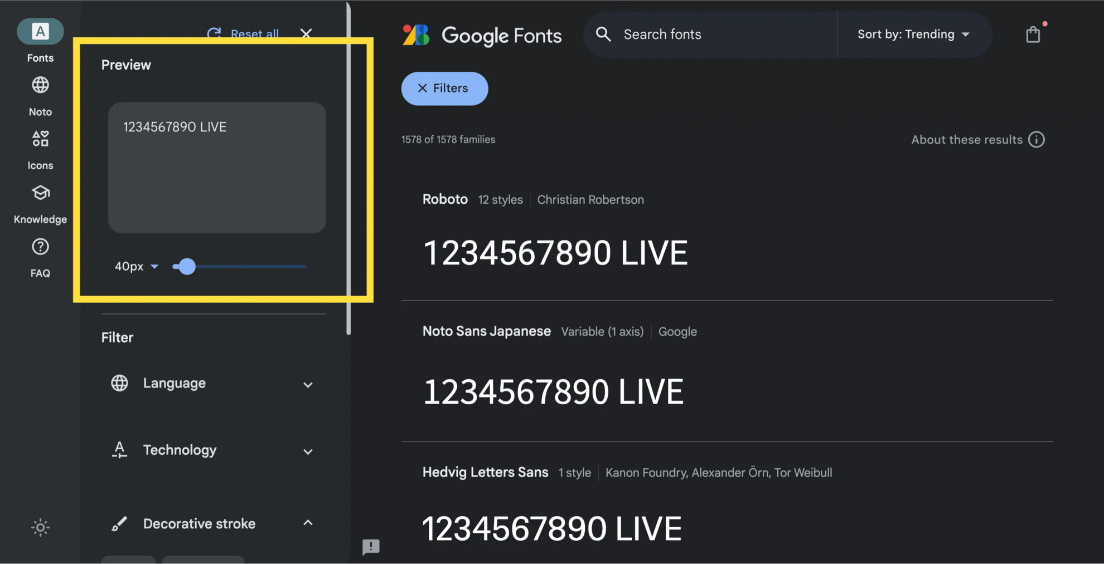This screenshot has width=1104, height=564.
Task: Expand the Language filter
Action: click(212, 384)
